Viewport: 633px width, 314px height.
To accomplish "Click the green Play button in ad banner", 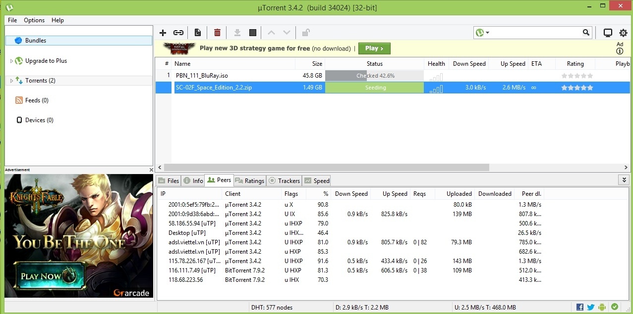I will click(x=375, y=48).
